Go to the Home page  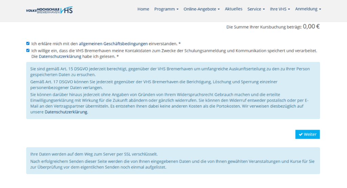tap(143, 9)
